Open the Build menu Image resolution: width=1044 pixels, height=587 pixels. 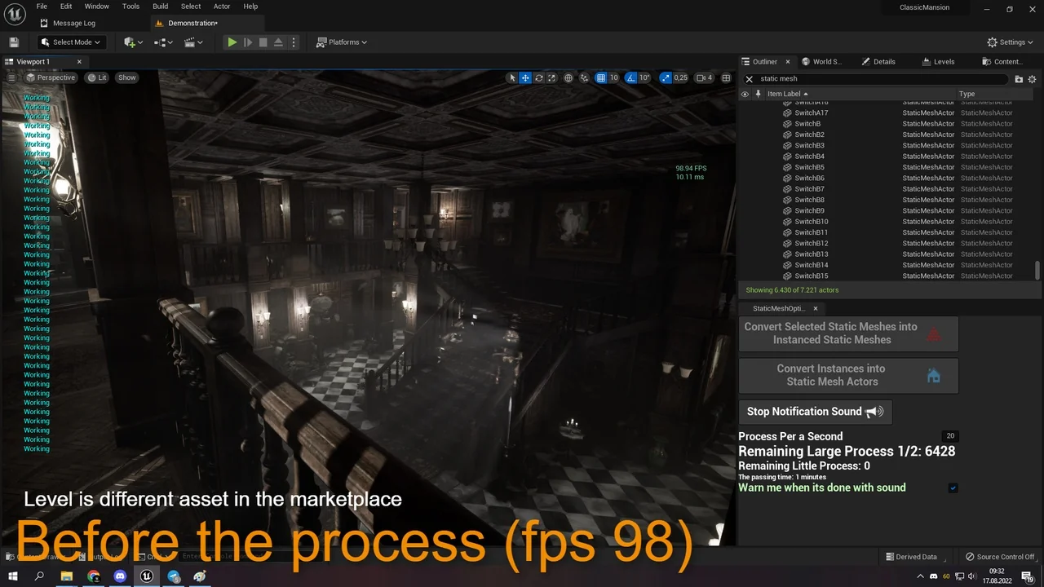coord(160,6)
